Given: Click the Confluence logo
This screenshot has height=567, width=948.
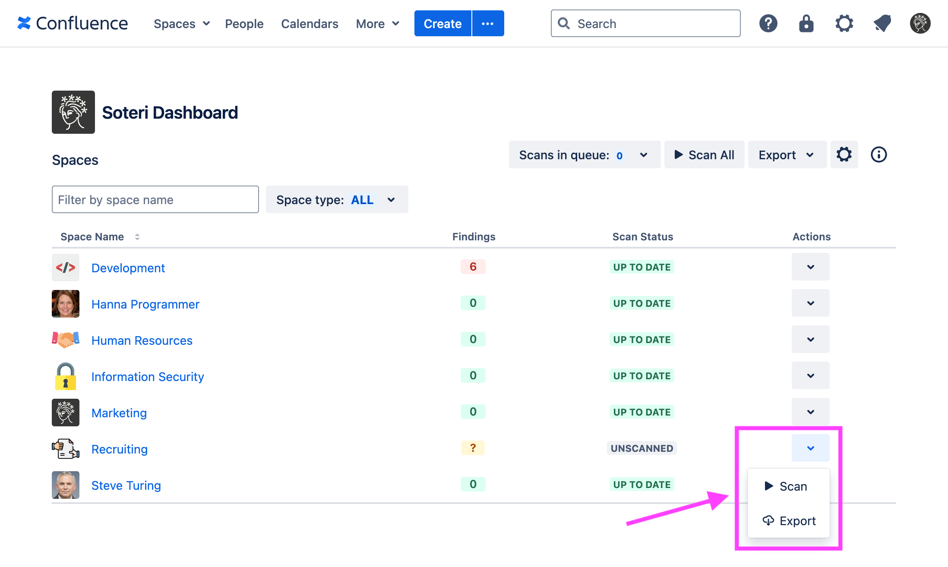Looking at the screenshot, I should point(73,23).
